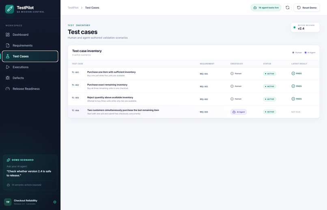Click TC-003 test case ID
The image size is (327, 210).
tap(75, 98)
